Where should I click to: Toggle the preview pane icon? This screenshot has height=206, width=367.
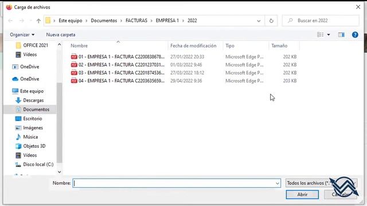(341, 35)
